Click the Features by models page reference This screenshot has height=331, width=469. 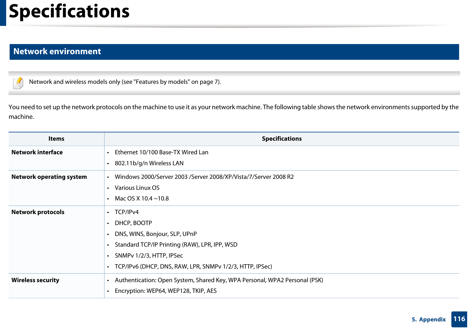[x=165, y=82]
